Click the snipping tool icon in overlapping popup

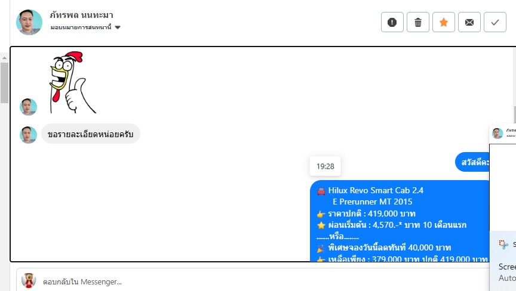click(x=503, y=244)
